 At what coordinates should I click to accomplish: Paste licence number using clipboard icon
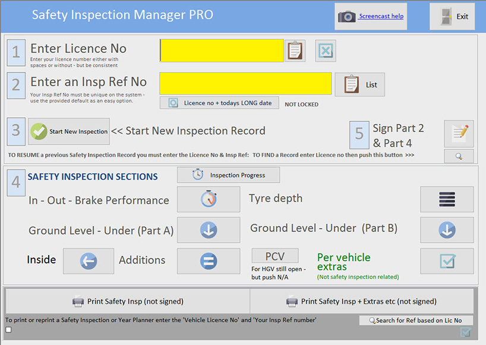[x=295, y=51]
